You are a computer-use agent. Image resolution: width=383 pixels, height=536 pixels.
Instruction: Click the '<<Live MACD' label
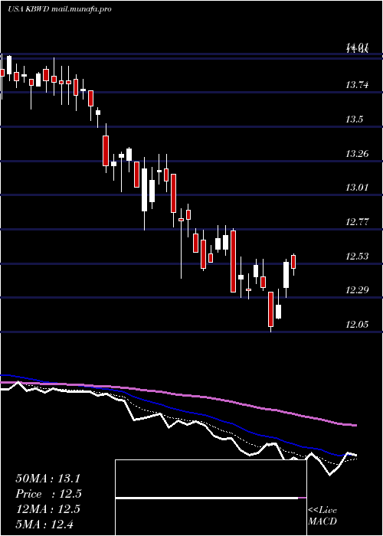click(322, 515)
